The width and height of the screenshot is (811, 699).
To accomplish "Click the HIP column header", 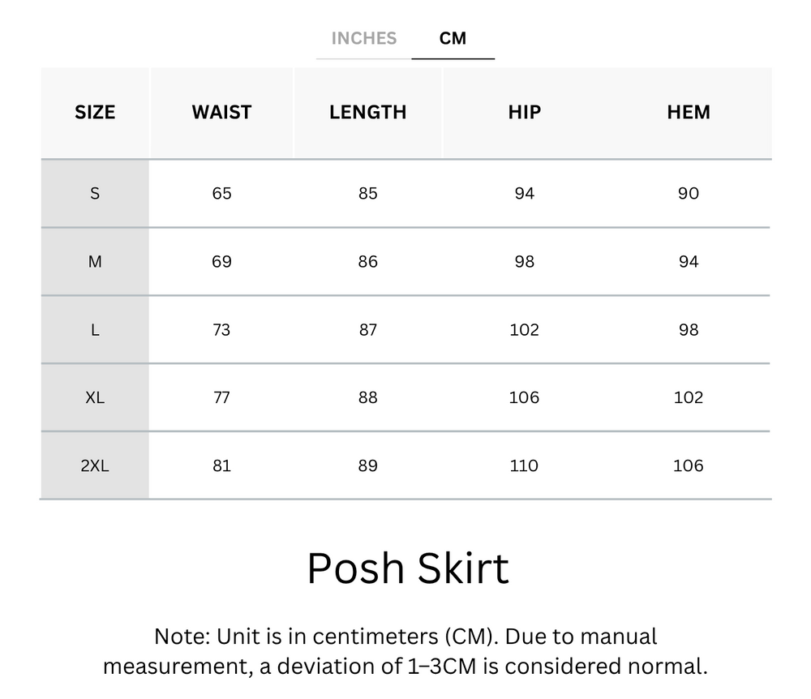I will click(x=524, y=113).
